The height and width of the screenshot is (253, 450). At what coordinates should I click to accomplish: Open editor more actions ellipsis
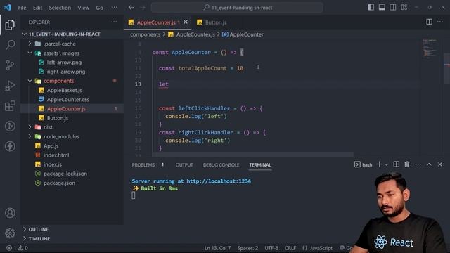440,22
